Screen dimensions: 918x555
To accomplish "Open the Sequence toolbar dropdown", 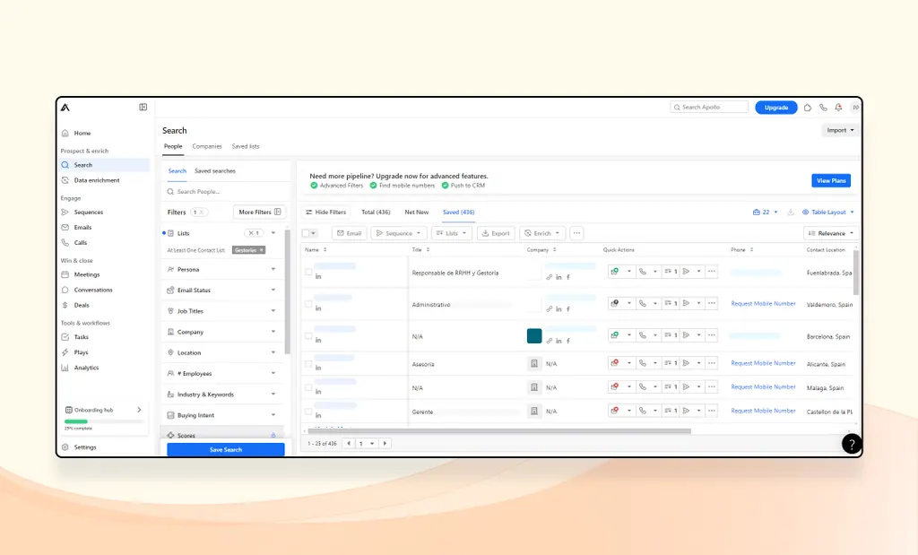I will click(x=399, y=233).
